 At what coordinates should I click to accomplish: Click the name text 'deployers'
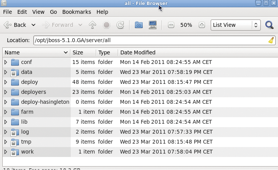tap(33, 92)
